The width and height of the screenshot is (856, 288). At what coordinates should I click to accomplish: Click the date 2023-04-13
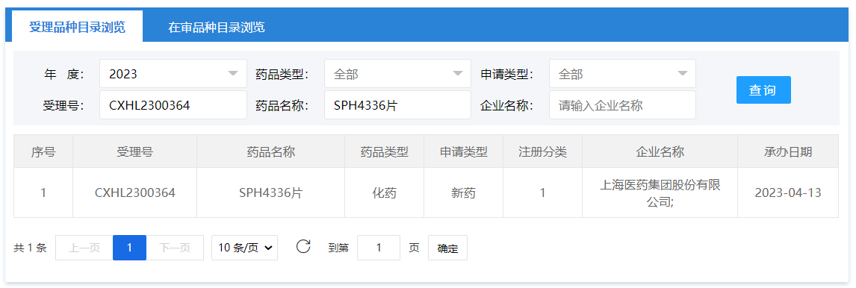[788, 192]
